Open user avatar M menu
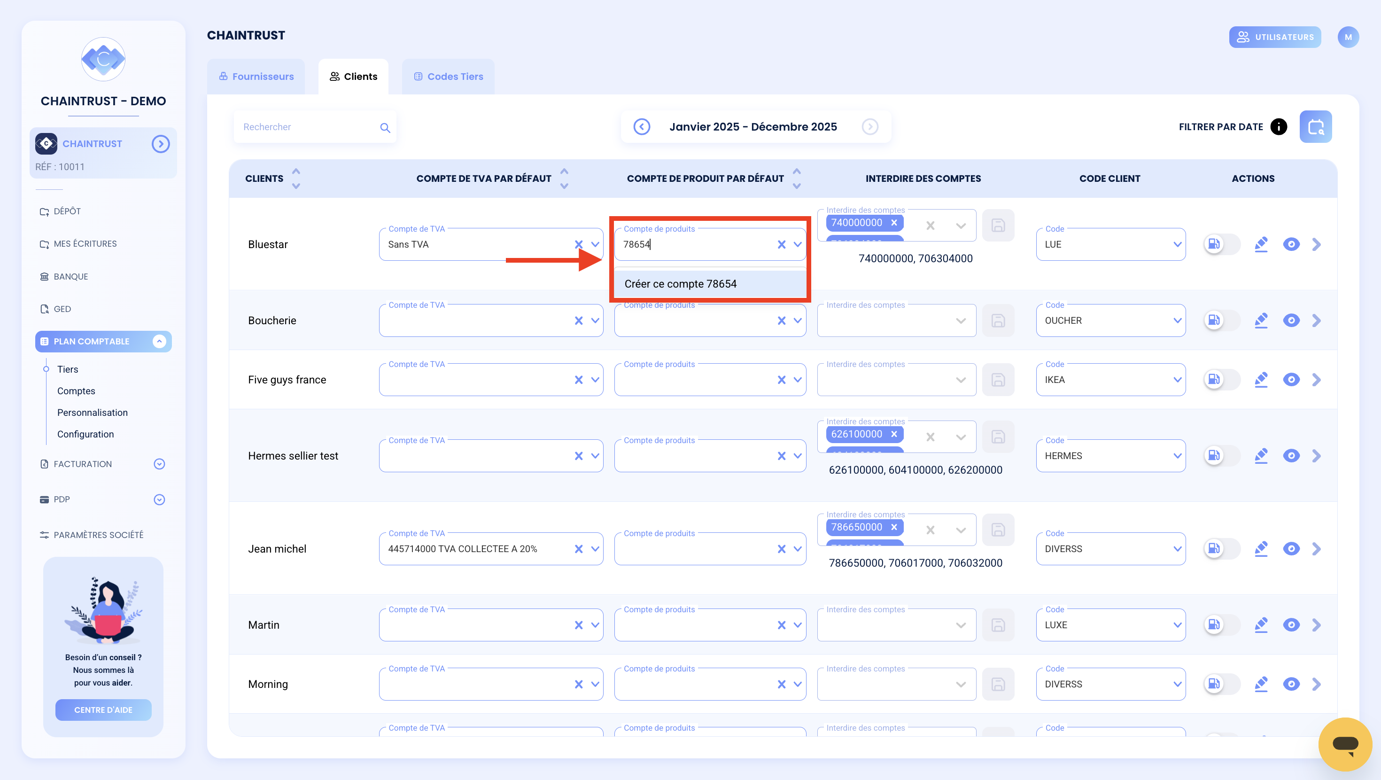This screenshot has height=780, width=1381. (1348, 37)
